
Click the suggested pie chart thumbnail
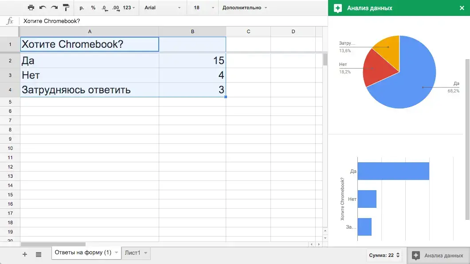[x=399, y=78]
